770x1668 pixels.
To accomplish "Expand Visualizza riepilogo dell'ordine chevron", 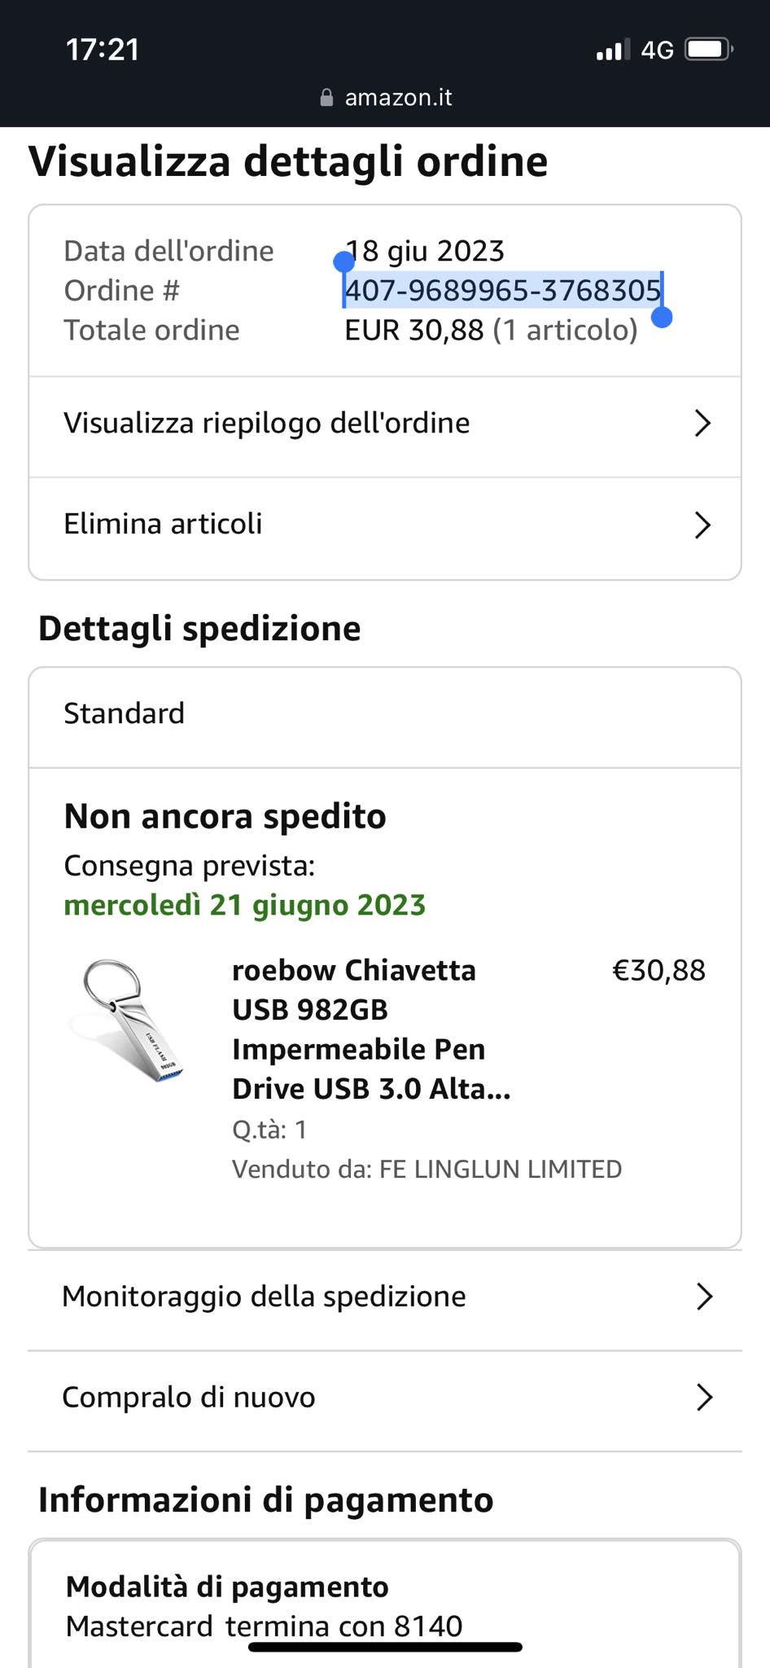I will (702, 424).
